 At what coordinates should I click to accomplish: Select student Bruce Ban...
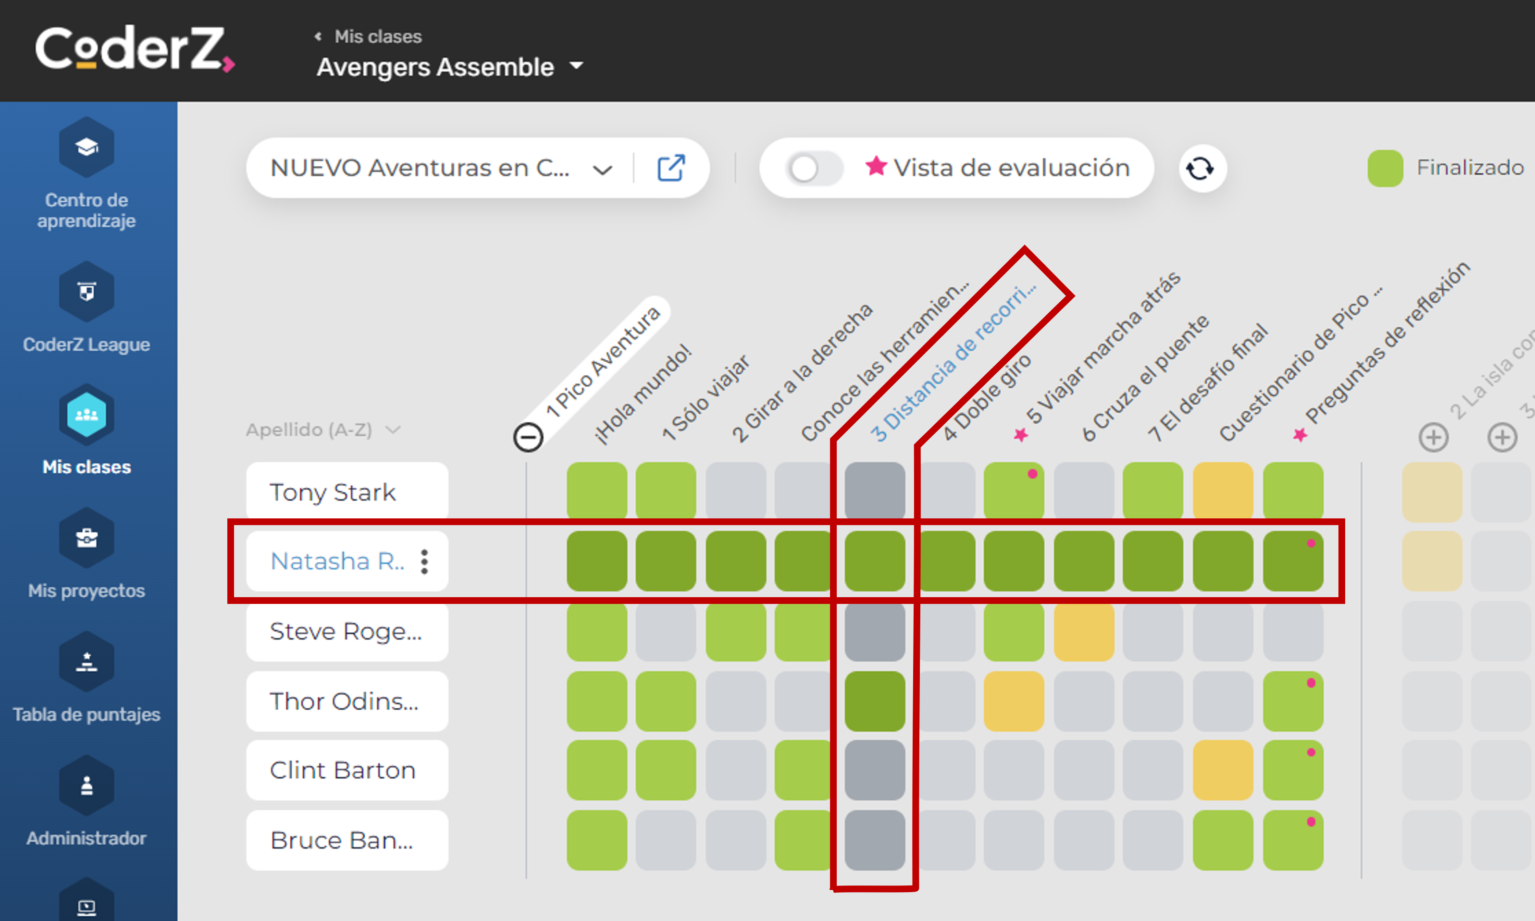coord(347,840)
